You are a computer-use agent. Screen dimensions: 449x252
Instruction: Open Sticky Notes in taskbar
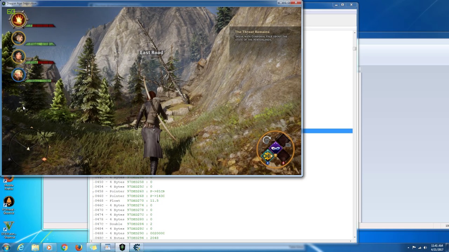93,247
